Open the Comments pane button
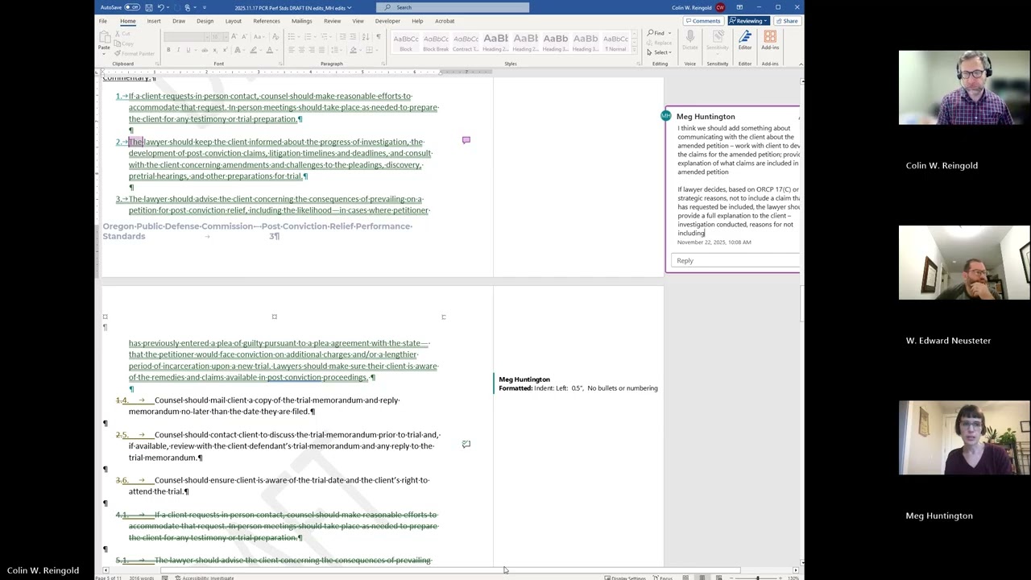Image resolution: width=1031 pixels, height=580 pixels. [702, 21]
